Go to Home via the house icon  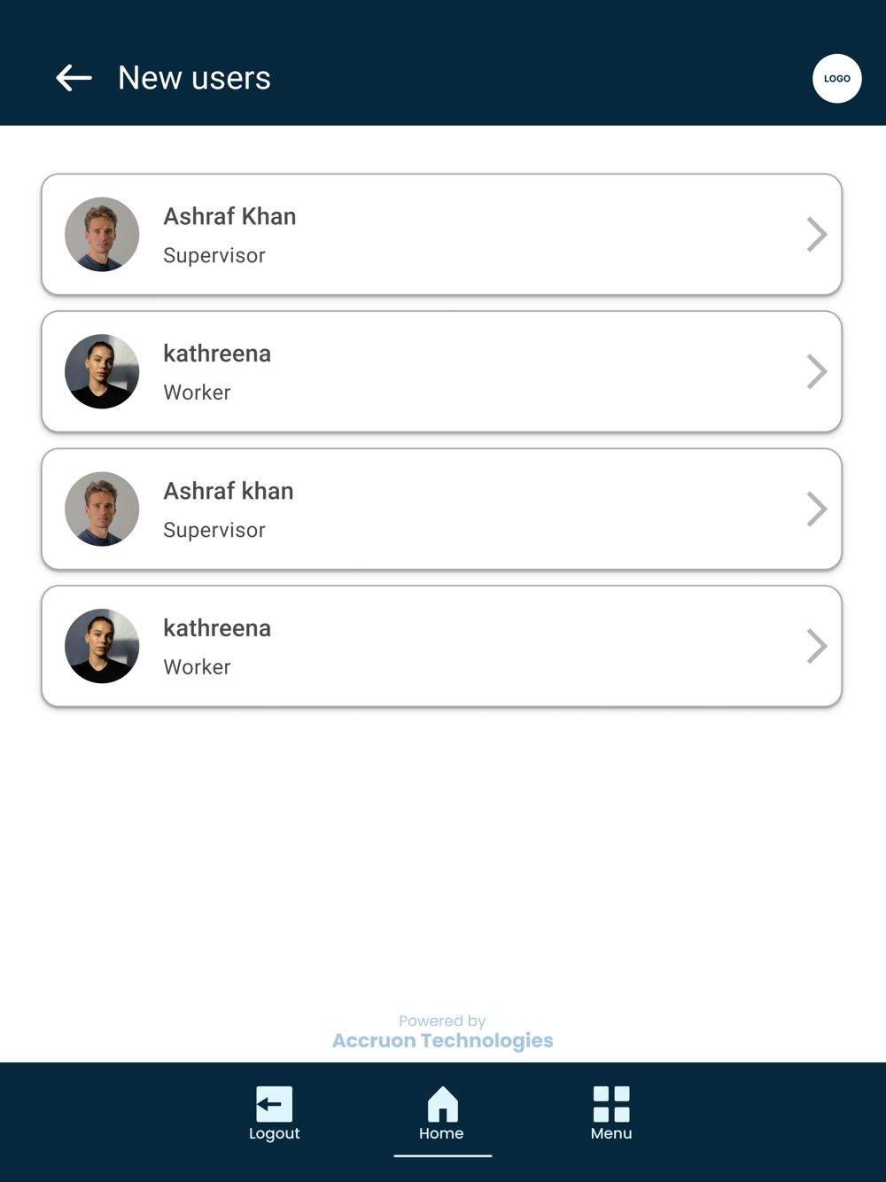pos(442,1104)
